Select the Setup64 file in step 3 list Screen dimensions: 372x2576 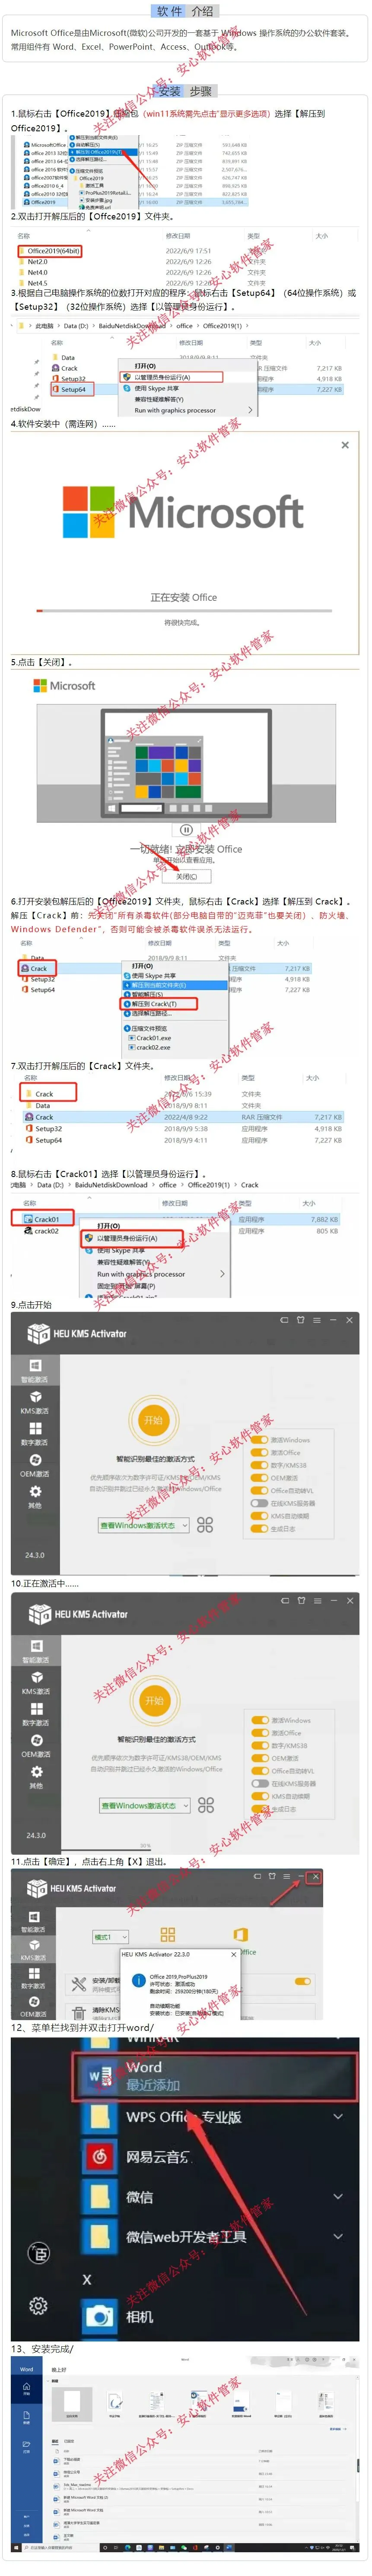coord(72,390)
